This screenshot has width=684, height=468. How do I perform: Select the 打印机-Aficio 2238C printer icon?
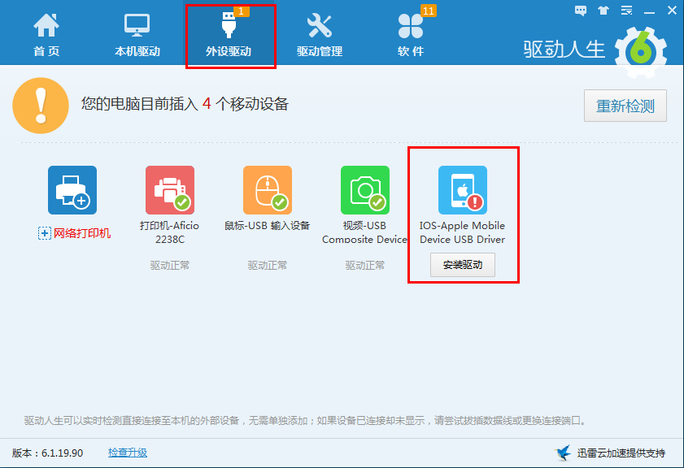coord(168,189)
